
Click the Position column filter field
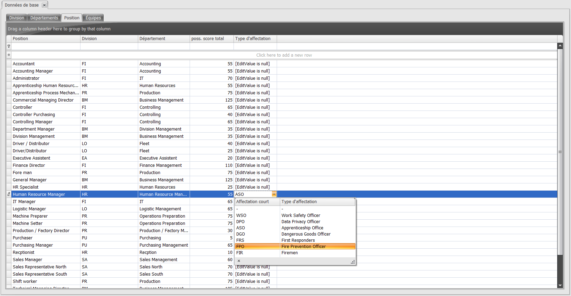click(x=46, y=46)
